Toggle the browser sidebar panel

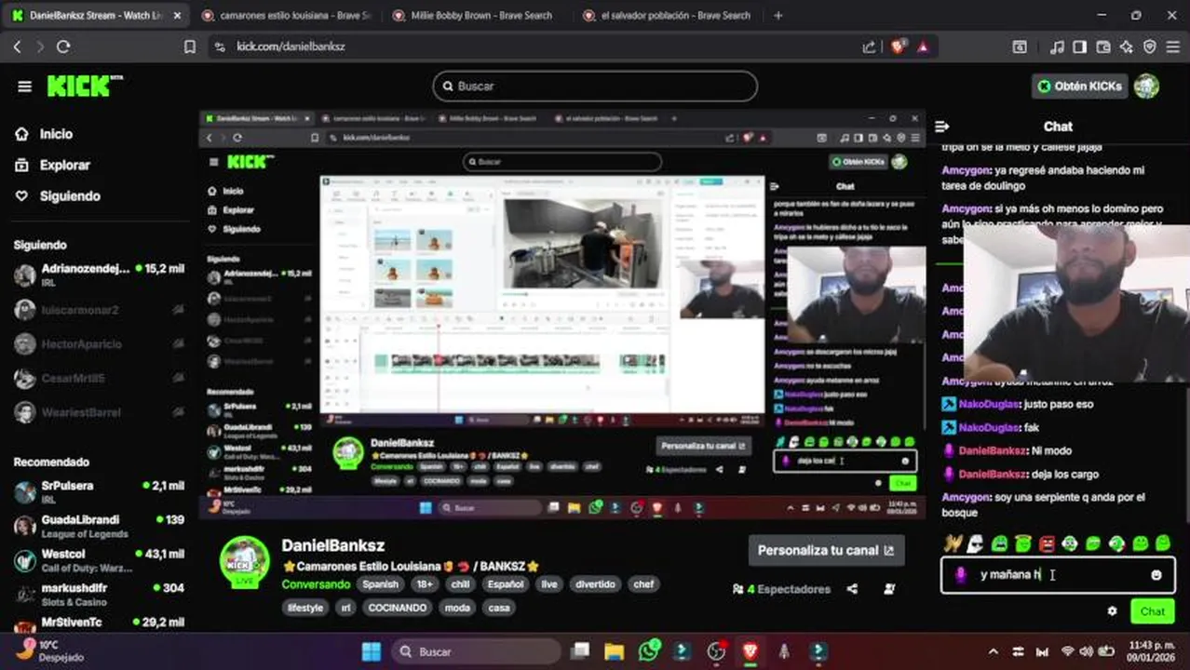click(1080, 47)
